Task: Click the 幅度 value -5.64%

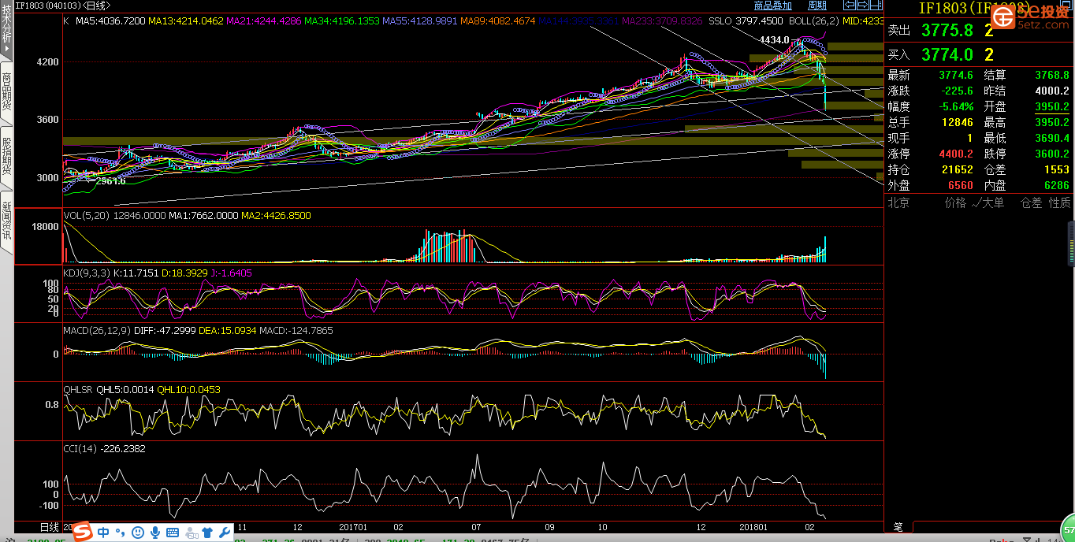Action: pos(954,106)
